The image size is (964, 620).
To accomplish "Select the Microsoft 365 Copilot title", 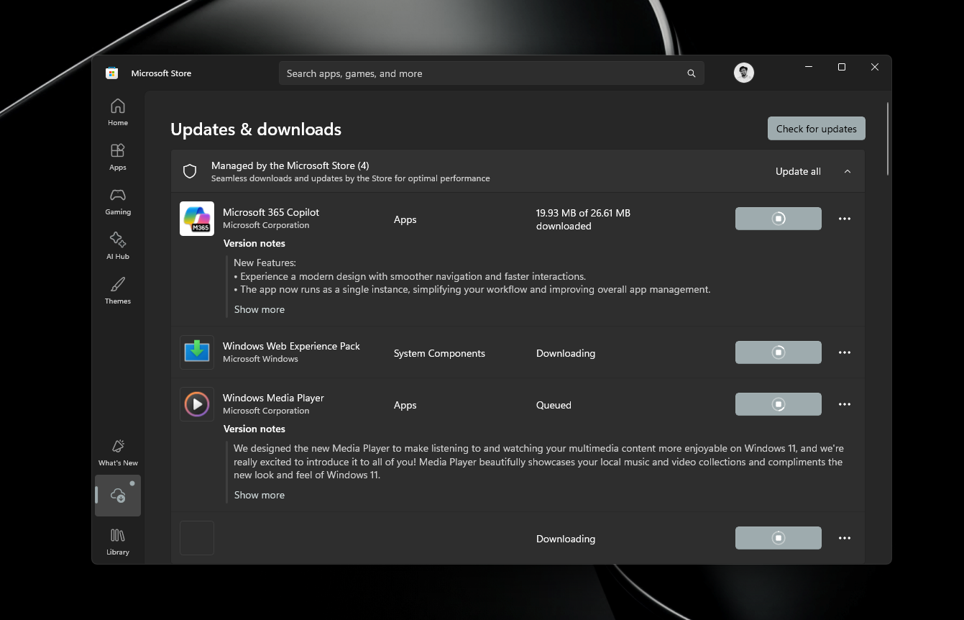I will [271, 212].
